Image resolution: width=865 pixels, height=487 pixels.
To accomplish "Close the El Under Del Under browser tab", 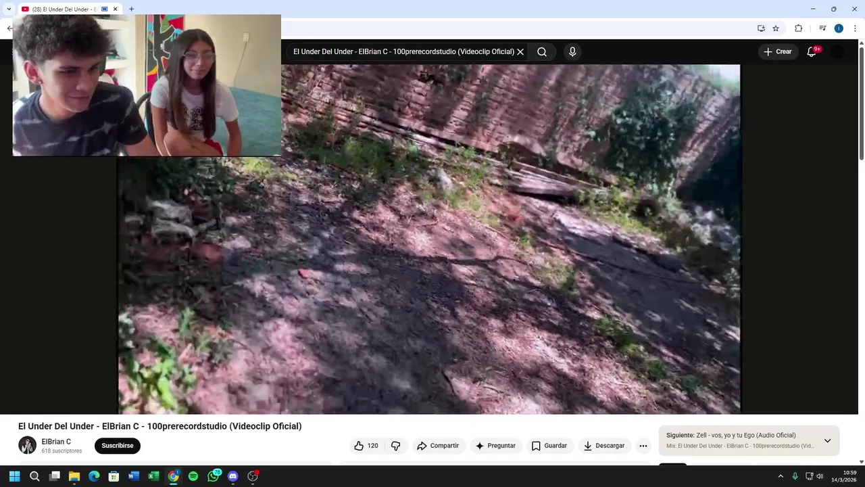I will click(116, 9).
